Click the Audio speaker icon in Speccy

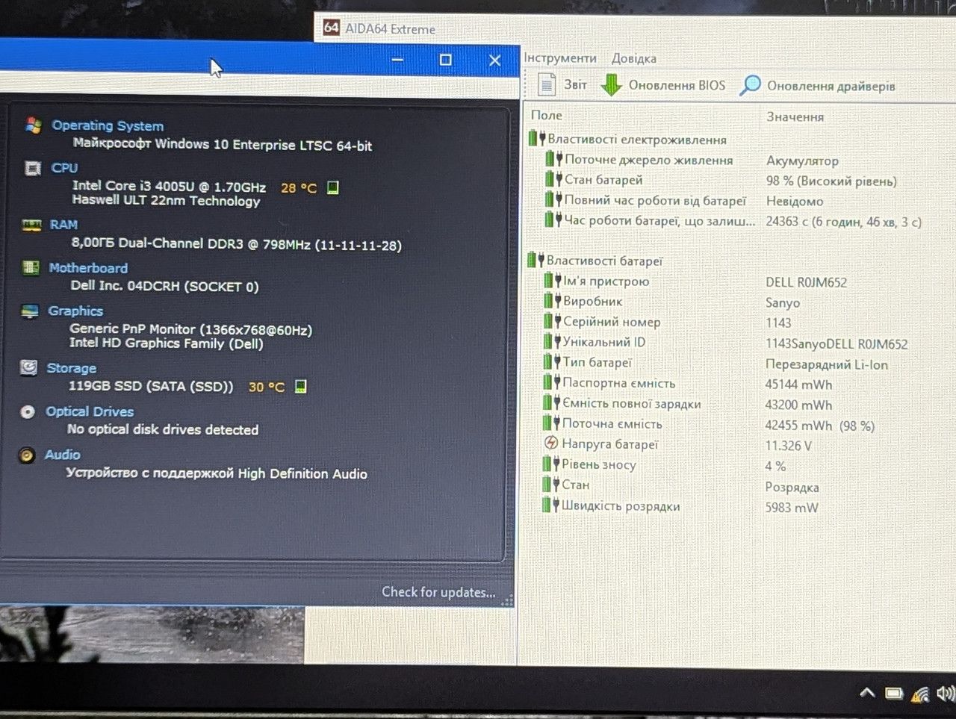coord(27,455)
